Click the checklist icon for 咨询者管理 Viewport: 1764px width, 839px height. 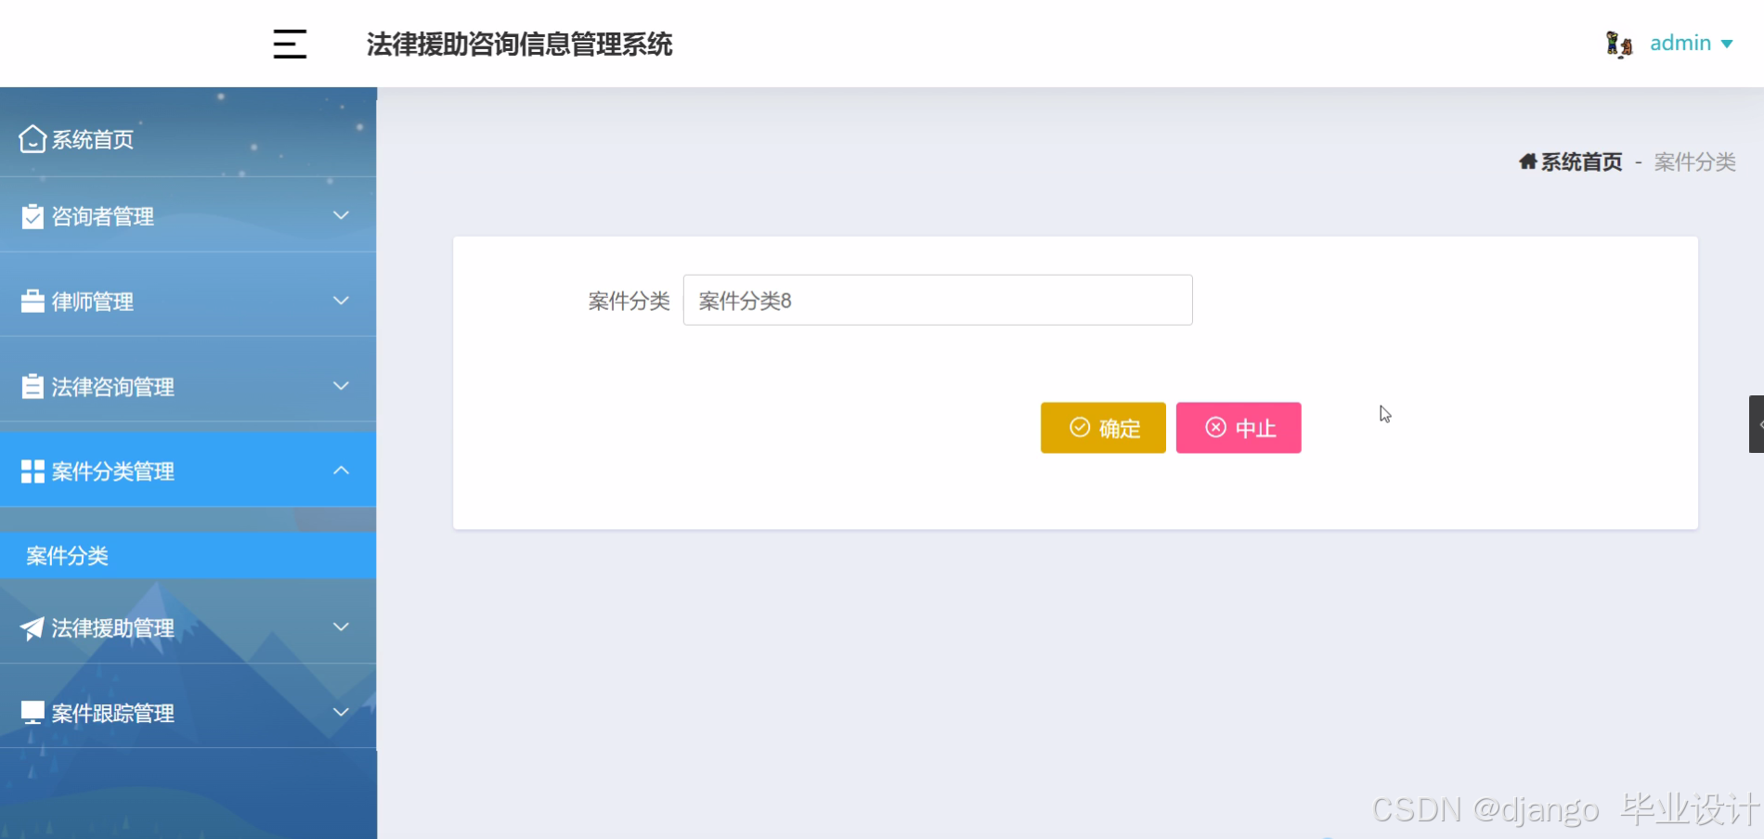[31, 215]
